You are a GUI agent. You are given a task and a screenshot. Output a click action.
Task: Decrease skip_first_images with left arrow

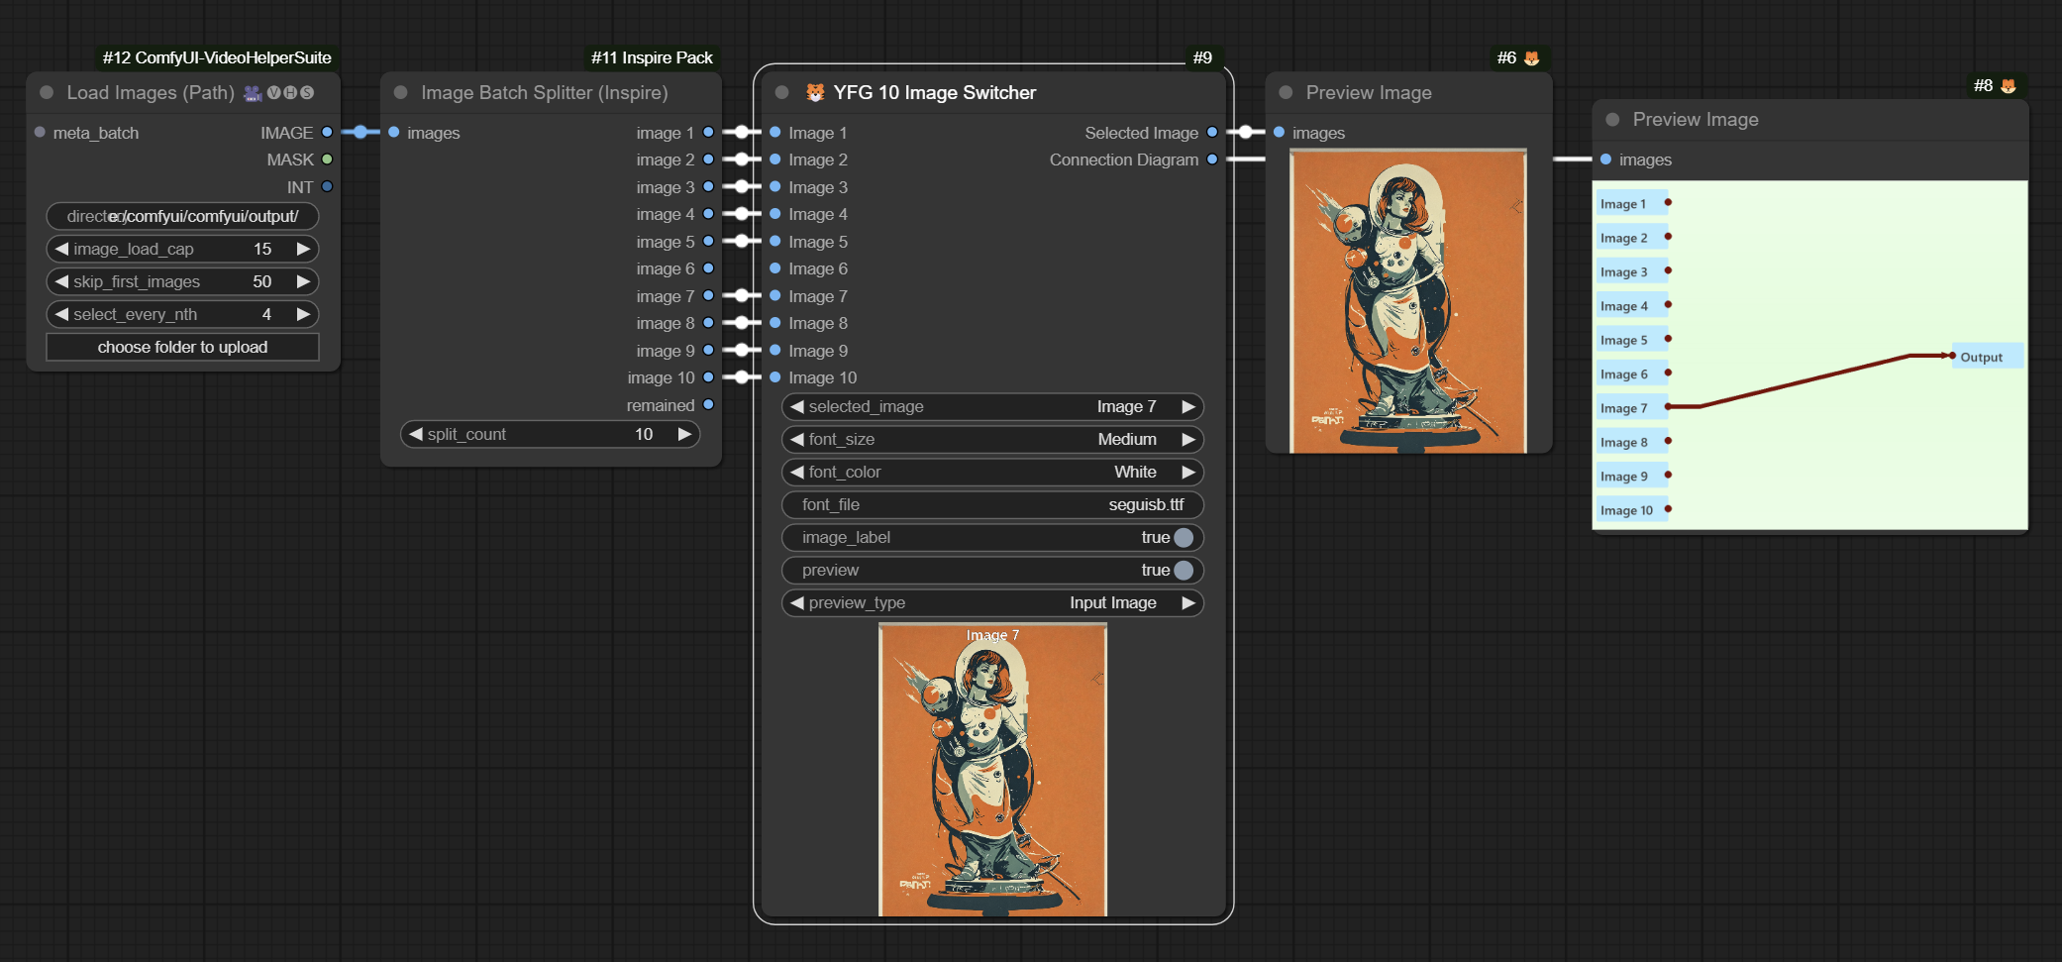tap(61, 281)
